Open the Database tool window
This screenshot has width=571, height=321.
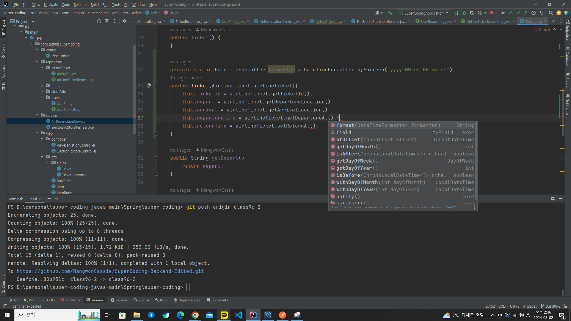point(568,56)
